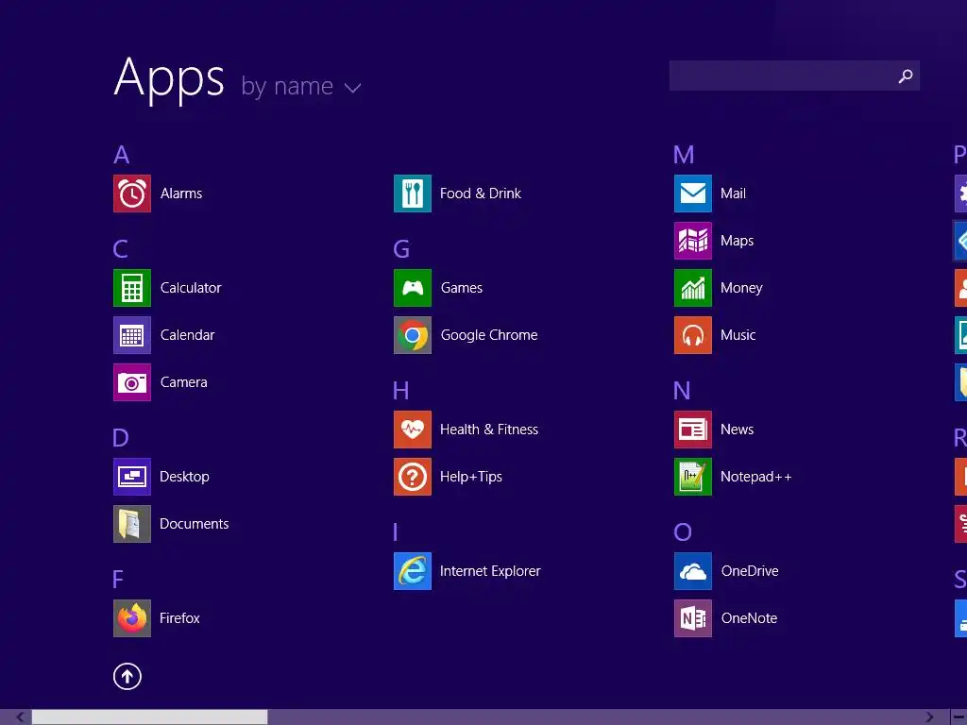Screen dimensions: 967x725
Task: Click the 'OneNote' label text
Action: (749, 618)
